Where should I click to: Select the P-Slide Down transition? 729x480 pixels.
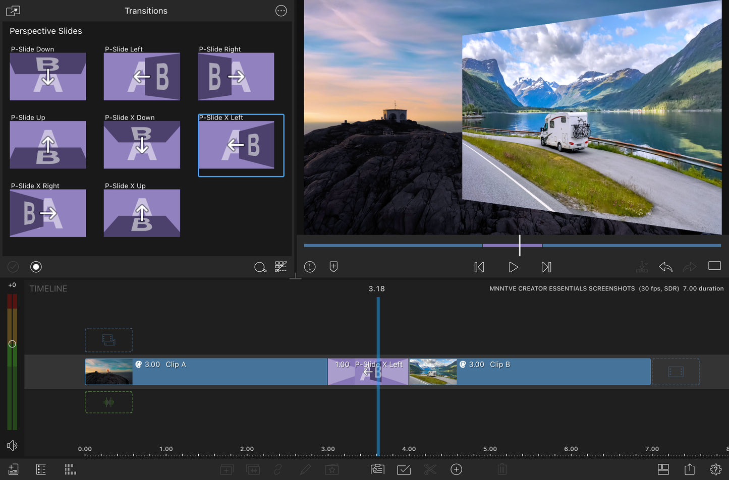tap(48, 77)
